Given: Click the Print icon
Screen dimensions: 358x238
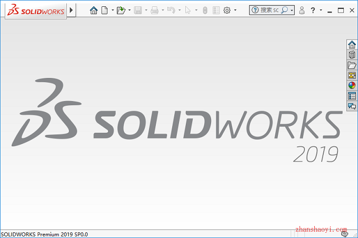Looking at the screenshot, I should pyautogui.click(x=155, y=11).
